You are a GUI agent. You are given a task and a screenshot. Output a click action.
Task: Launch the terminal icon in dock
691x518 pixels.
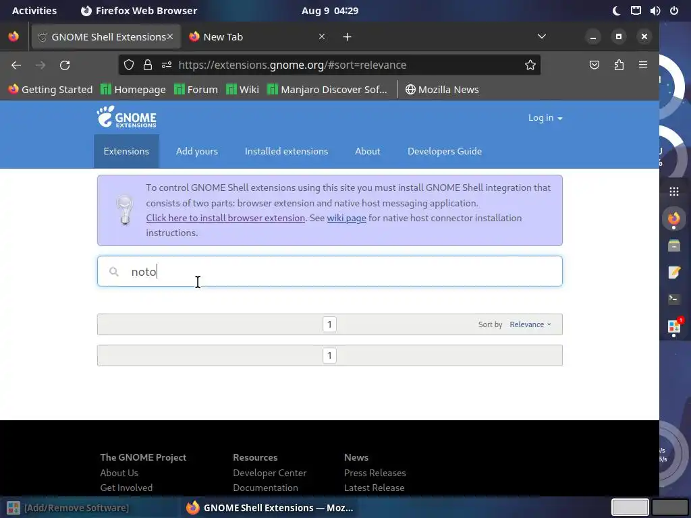pyautogui.click(x=674, y=299)
